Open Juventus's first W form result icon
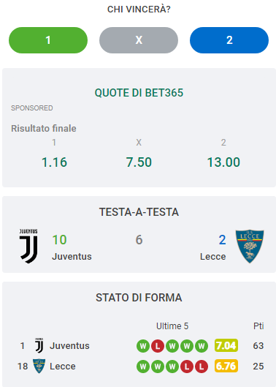 143,346
